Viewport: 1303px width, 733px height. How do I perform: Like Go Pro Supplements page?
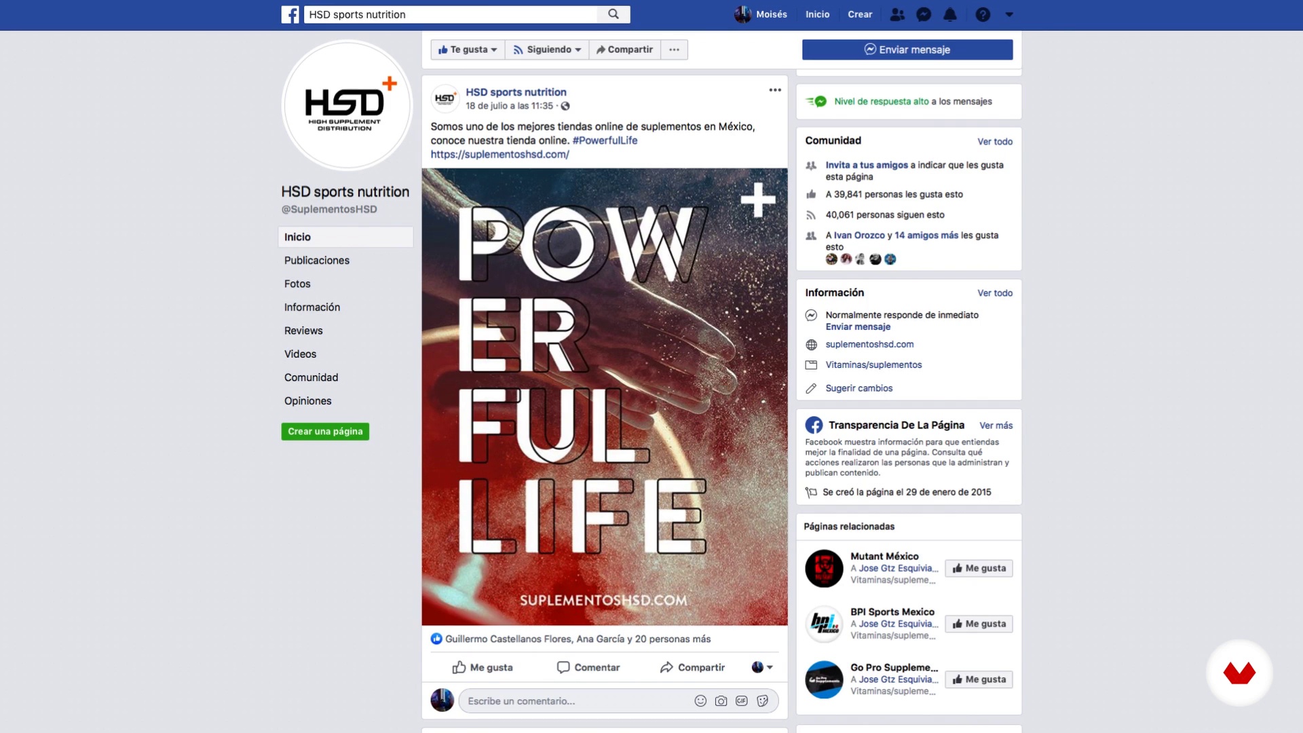pyautogui.click(x=979, y=679)
